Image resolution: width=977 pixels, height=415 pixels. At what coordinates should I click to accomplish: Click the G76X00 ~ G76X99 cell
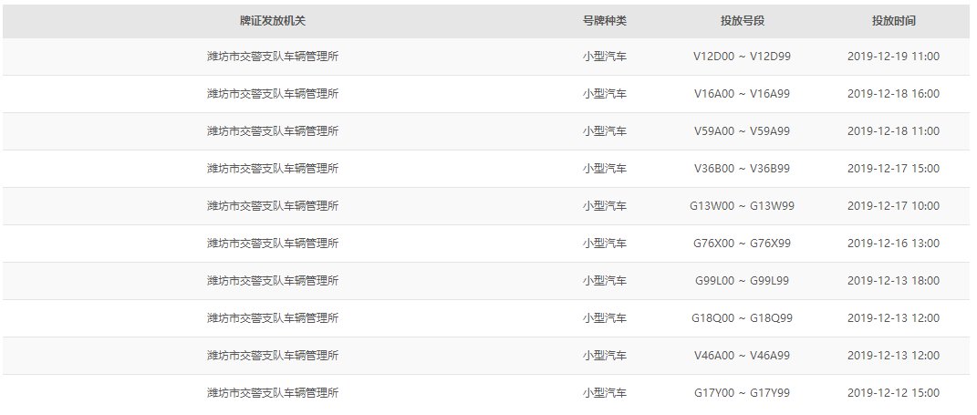[x=742, y=244]
